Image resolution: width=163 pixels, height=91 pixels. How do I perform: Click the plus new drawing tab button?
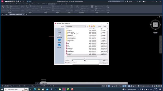[x=26, y=14]
